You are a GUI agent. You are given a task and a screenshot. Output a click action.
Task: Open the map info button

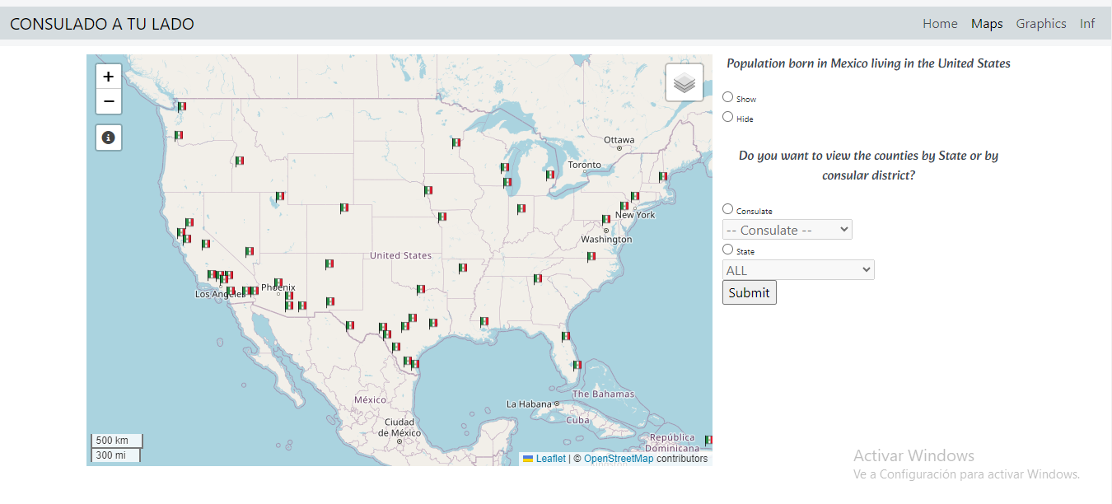click(109, 138)
